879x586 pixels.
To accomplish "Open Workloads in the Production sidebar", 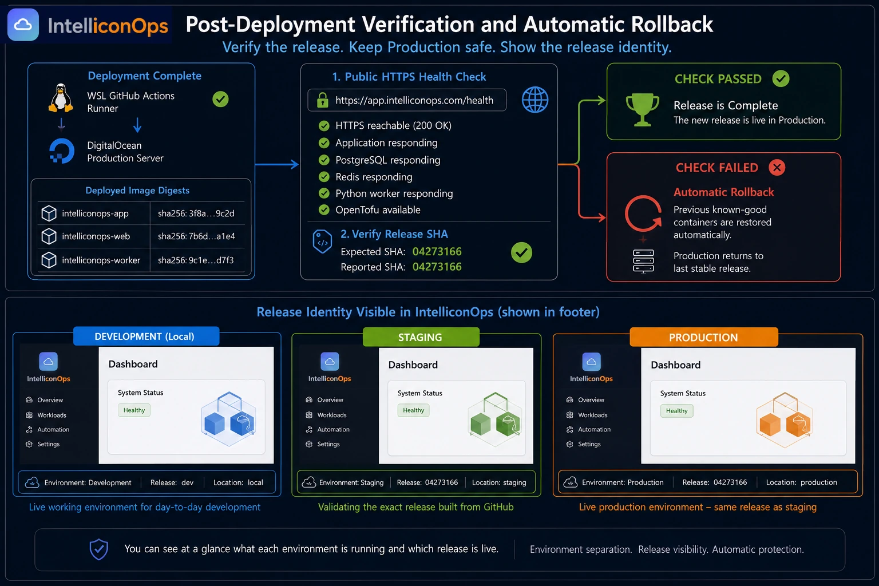I will [587, 415].
